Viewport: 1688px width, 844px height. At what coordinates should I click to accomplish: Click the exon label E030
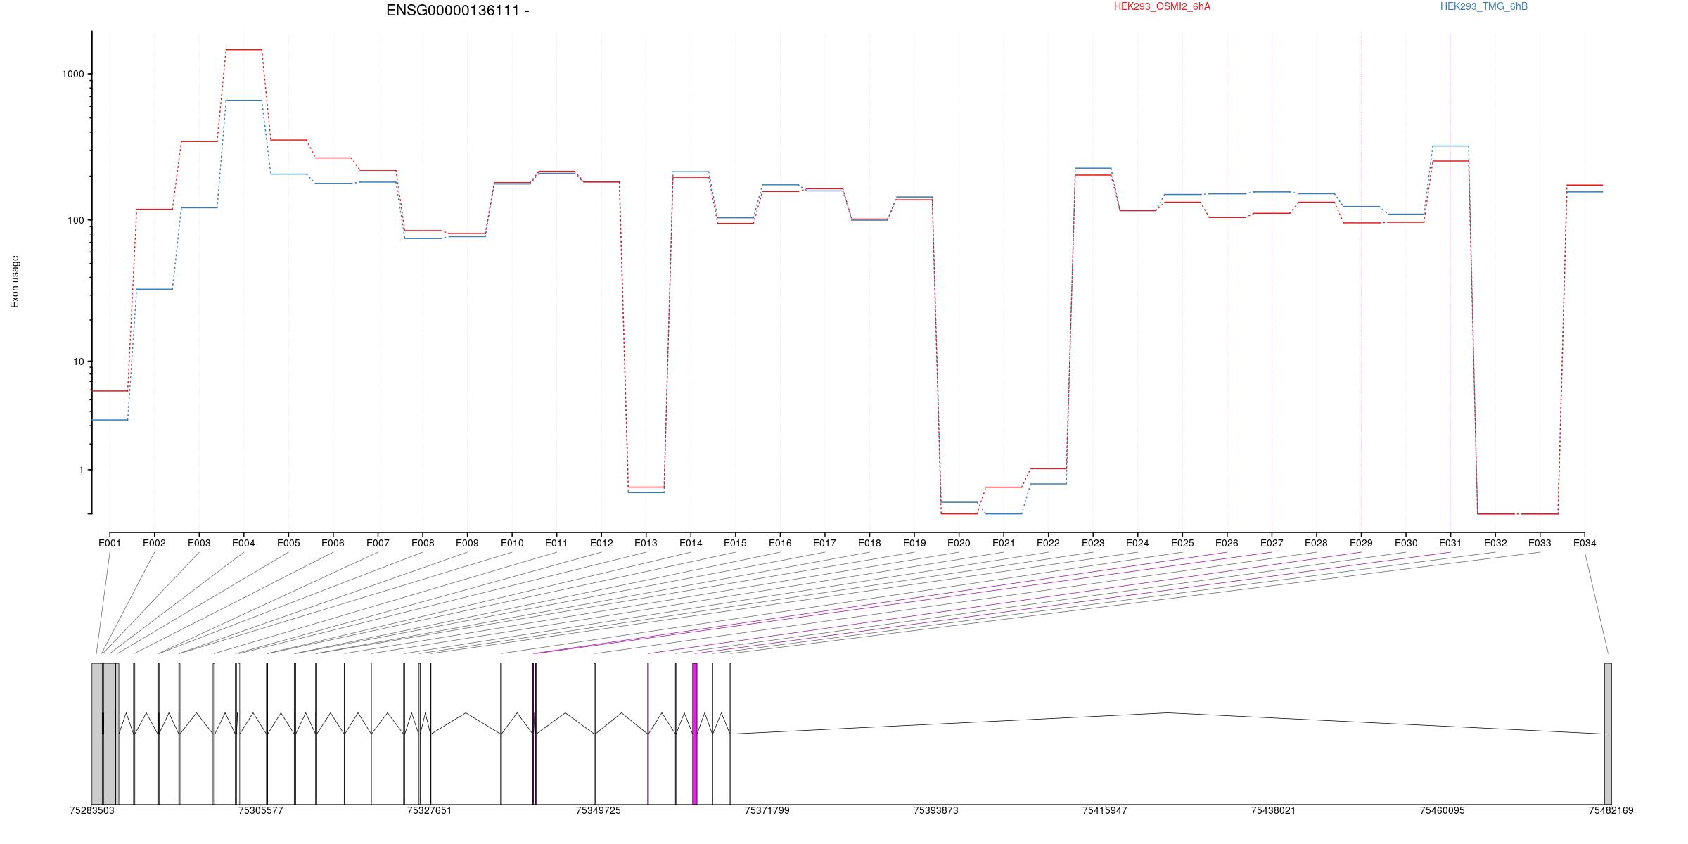point(1406,543)
